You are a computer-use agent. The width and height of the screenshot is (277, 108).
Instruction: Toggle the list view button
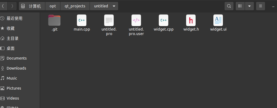[x=240, y=6]
